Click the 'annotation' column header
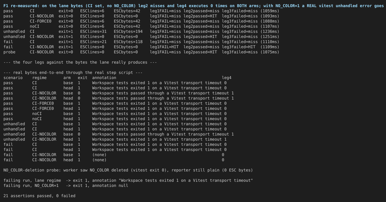Viewport: 386px width, 202px height. point(104,78)
